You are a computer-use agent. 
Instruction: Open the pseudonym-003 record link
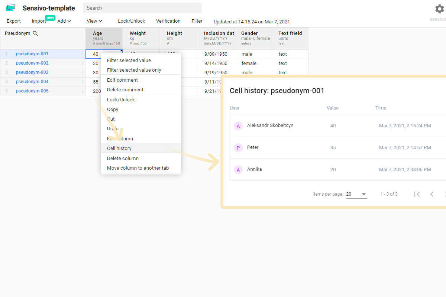tap(32, 72)
